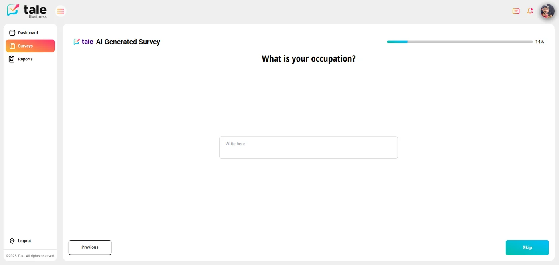This screenshot has height=265, width=559.
Task: Switch to the Reports section
Action: [25, 59]
